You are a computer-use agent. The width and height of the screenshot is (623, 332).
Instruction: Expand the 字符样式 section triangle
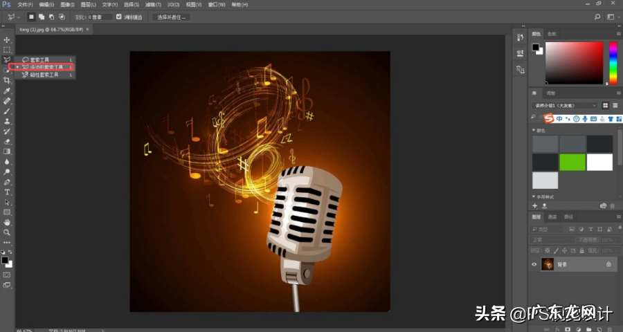(534, 196)
